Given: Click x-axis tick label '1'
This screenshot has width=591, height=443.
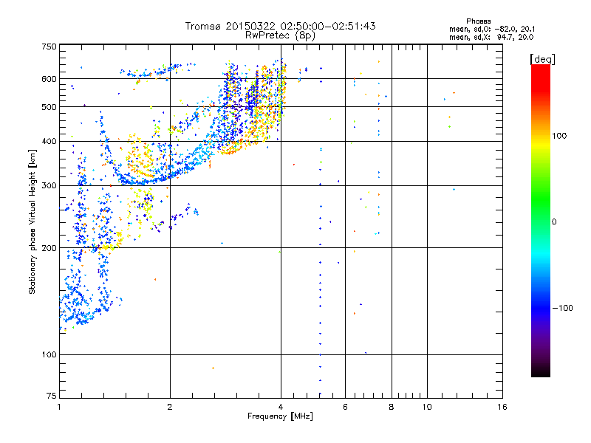Looking at the screenshot, I should pos(59,407).
